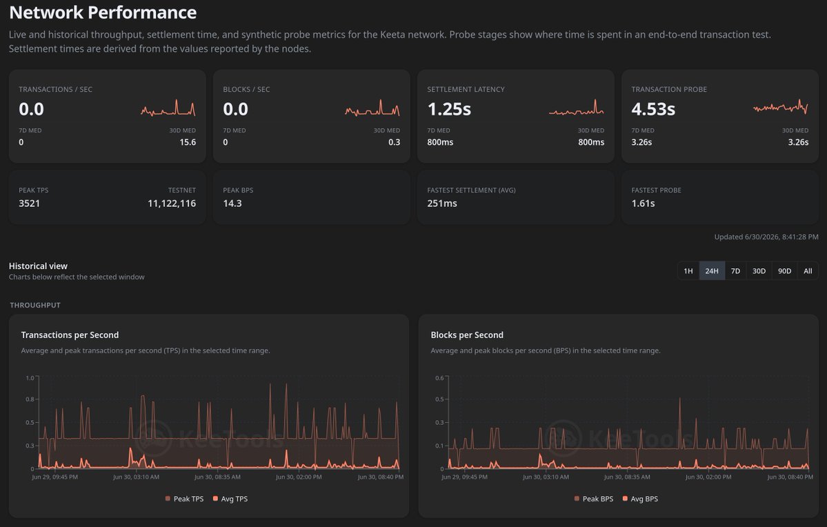Click the 30D MED value 15.6
Viewport: 827px width, 527px height.
187,142
